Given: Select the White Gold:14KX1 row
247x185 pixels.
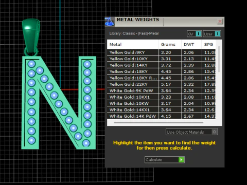Looking at the screenshot, I should [x=161, y=110].
